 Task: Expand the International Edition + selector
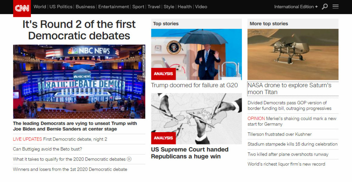click(x=296, y=7)
